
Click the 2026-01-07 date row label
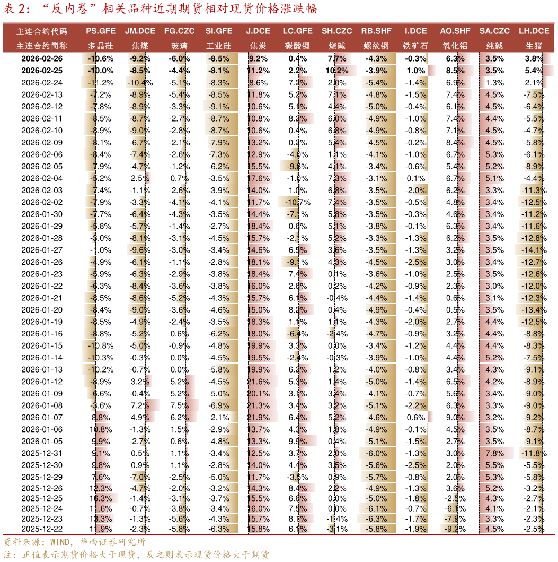tap(42, 417)
